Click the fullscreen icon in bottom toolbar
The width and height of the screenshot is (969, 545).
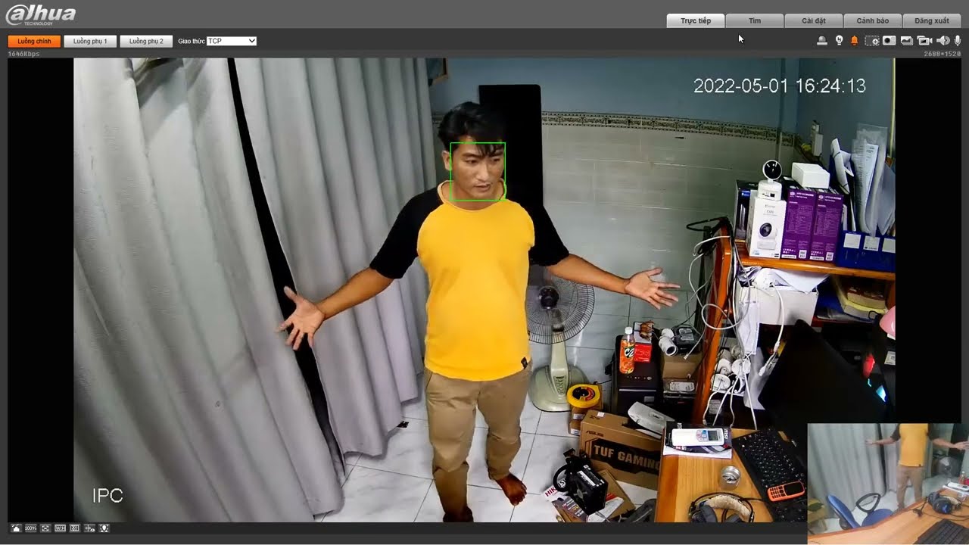45,528
